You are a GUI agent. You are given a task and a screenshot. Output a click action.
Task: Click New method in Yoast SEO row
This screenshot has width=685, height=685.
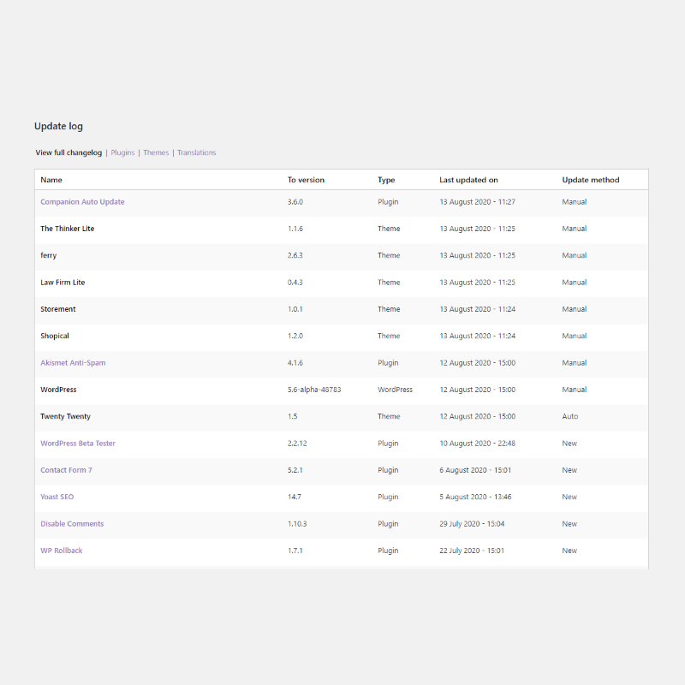pos(569,497)
